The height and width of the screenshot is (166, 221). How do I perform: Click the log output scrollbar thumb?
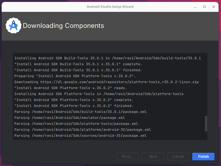coord(206,123)
